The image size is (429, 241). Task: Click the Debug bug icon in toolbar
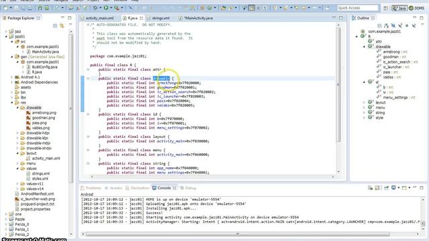click(x=95, y=8)
